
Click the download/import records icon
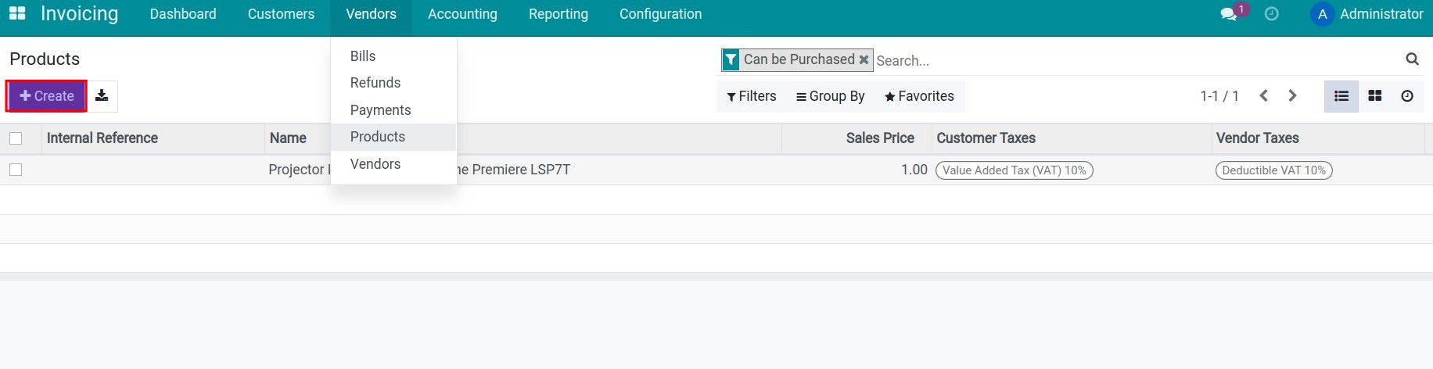point(102,96)
